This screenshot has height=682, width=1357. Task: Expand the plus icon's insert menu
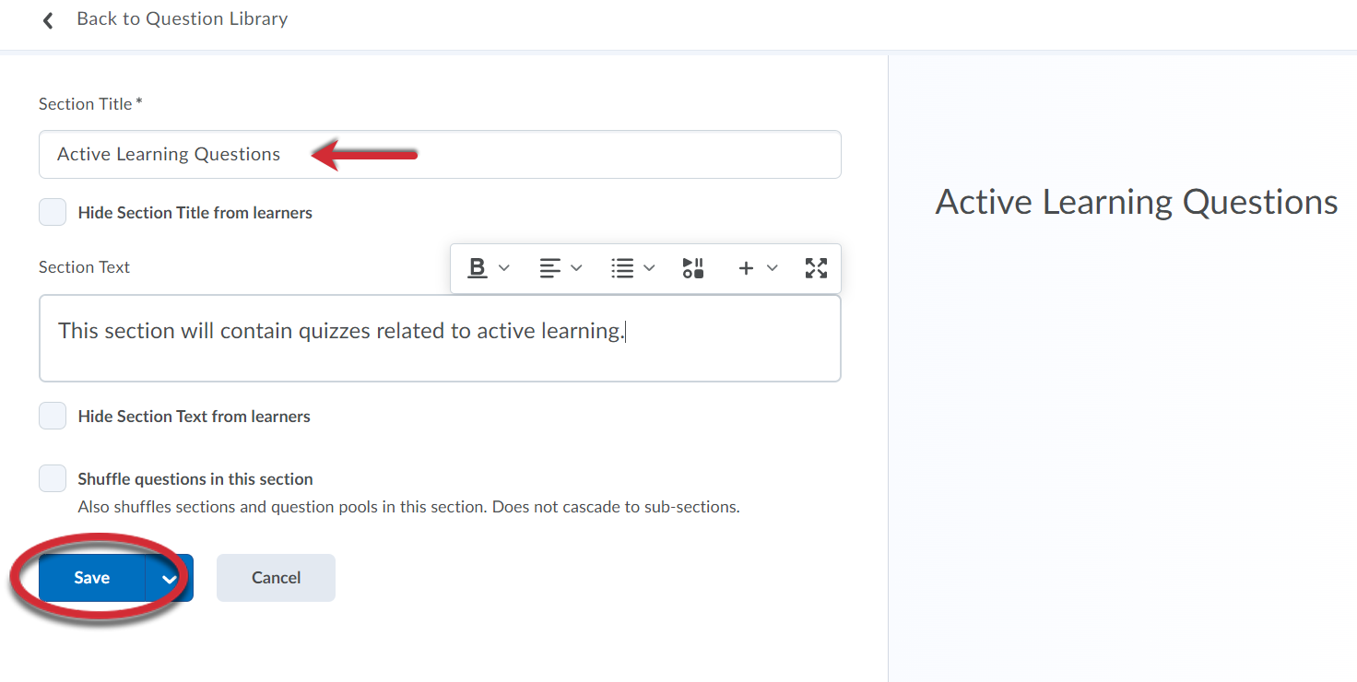pos(772,267)
